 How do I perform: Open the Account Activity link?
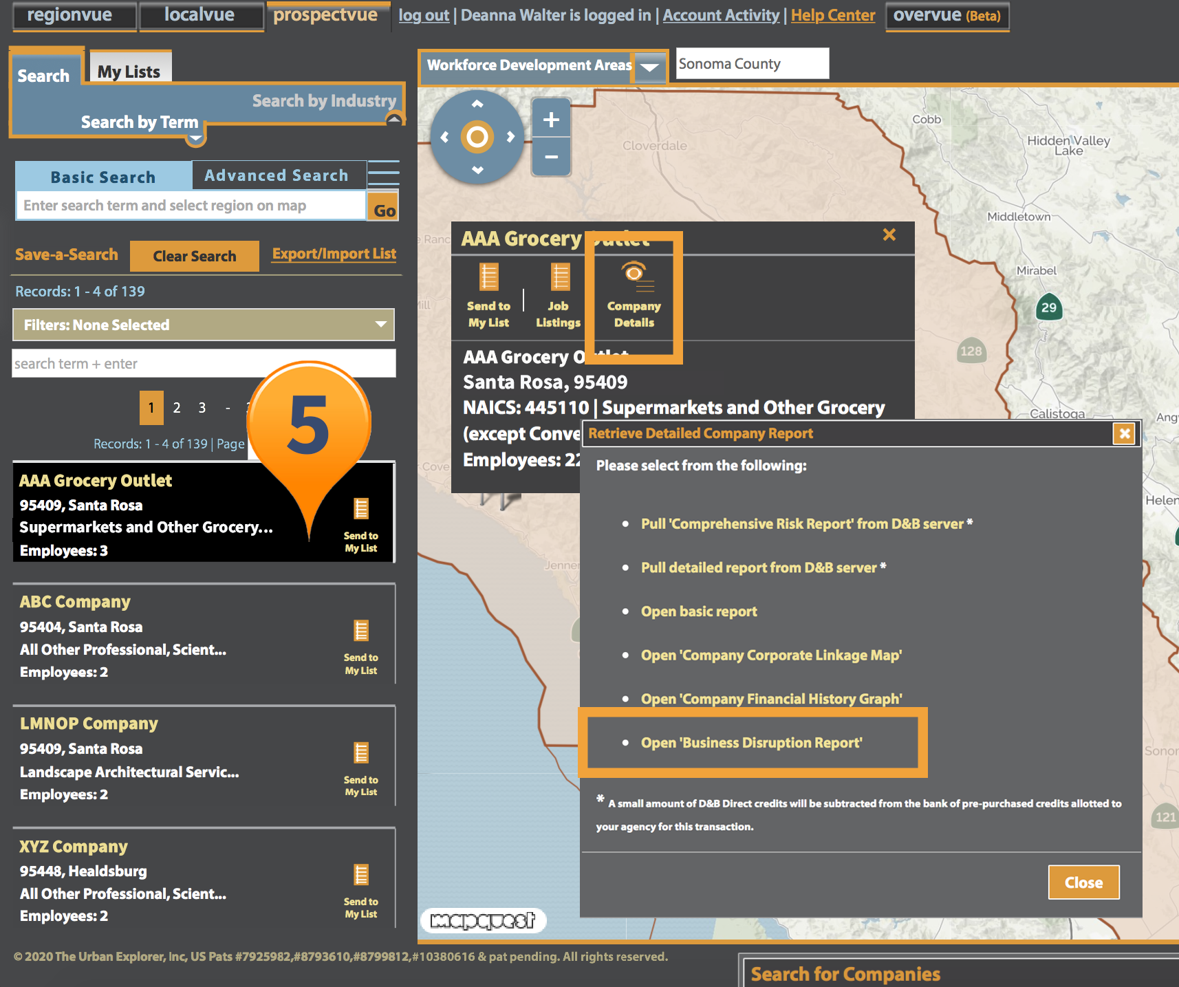point(721,15)
